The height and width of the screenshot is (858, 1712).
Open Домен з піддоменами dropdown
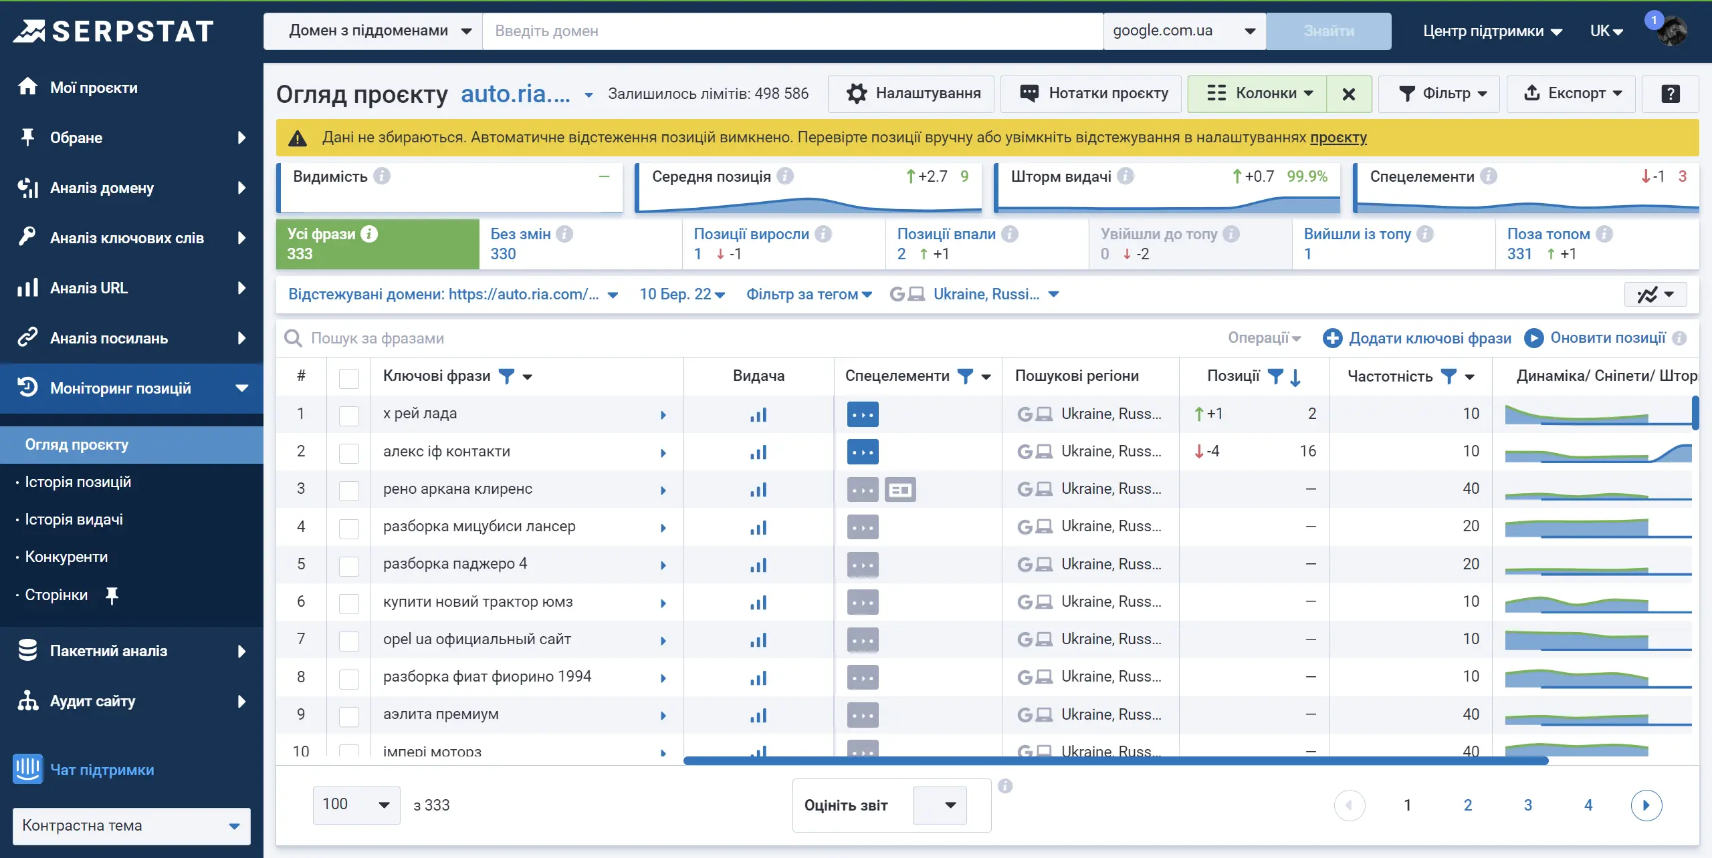(x=373, y=31)
